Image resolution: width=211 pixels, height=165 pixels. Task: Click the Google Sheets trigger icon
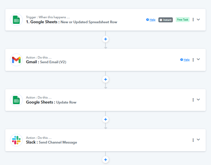pyautogui.click(x=16, y=20)
